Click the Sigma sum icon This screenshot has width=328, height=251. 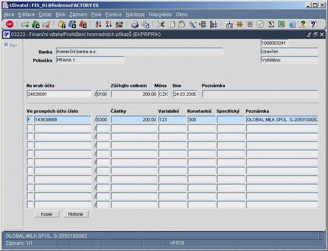tap(271, 25)
